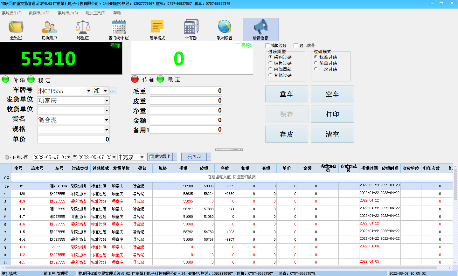The image size is (458, 276).
Task: Click the horizontal scrollbar below the table
Action: tap(223, 268)
